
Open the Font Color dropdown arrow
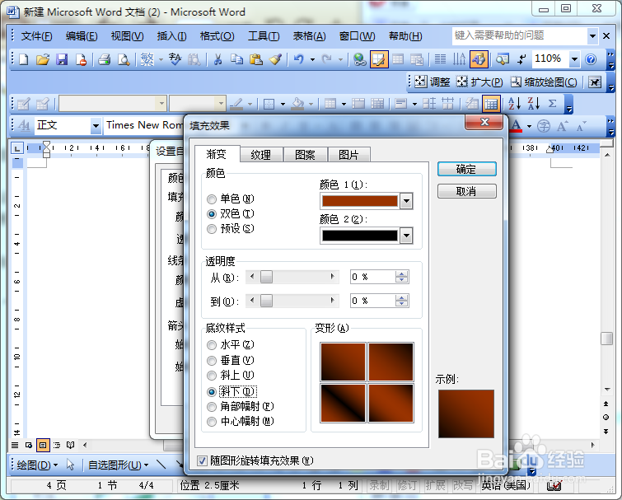pos(529,126)
